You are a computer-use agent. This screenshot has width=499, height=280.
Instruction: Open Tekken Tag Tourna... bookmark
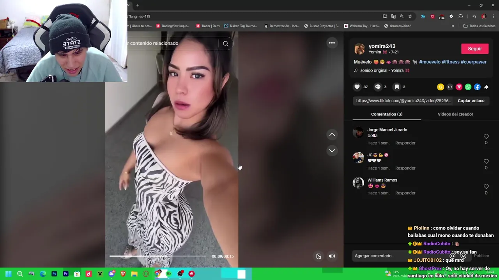(241, 26)
